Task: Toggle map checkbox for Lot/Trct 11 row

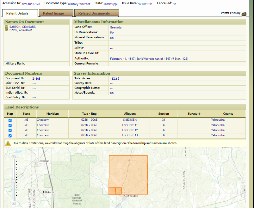Action: [x=10, y=125]
